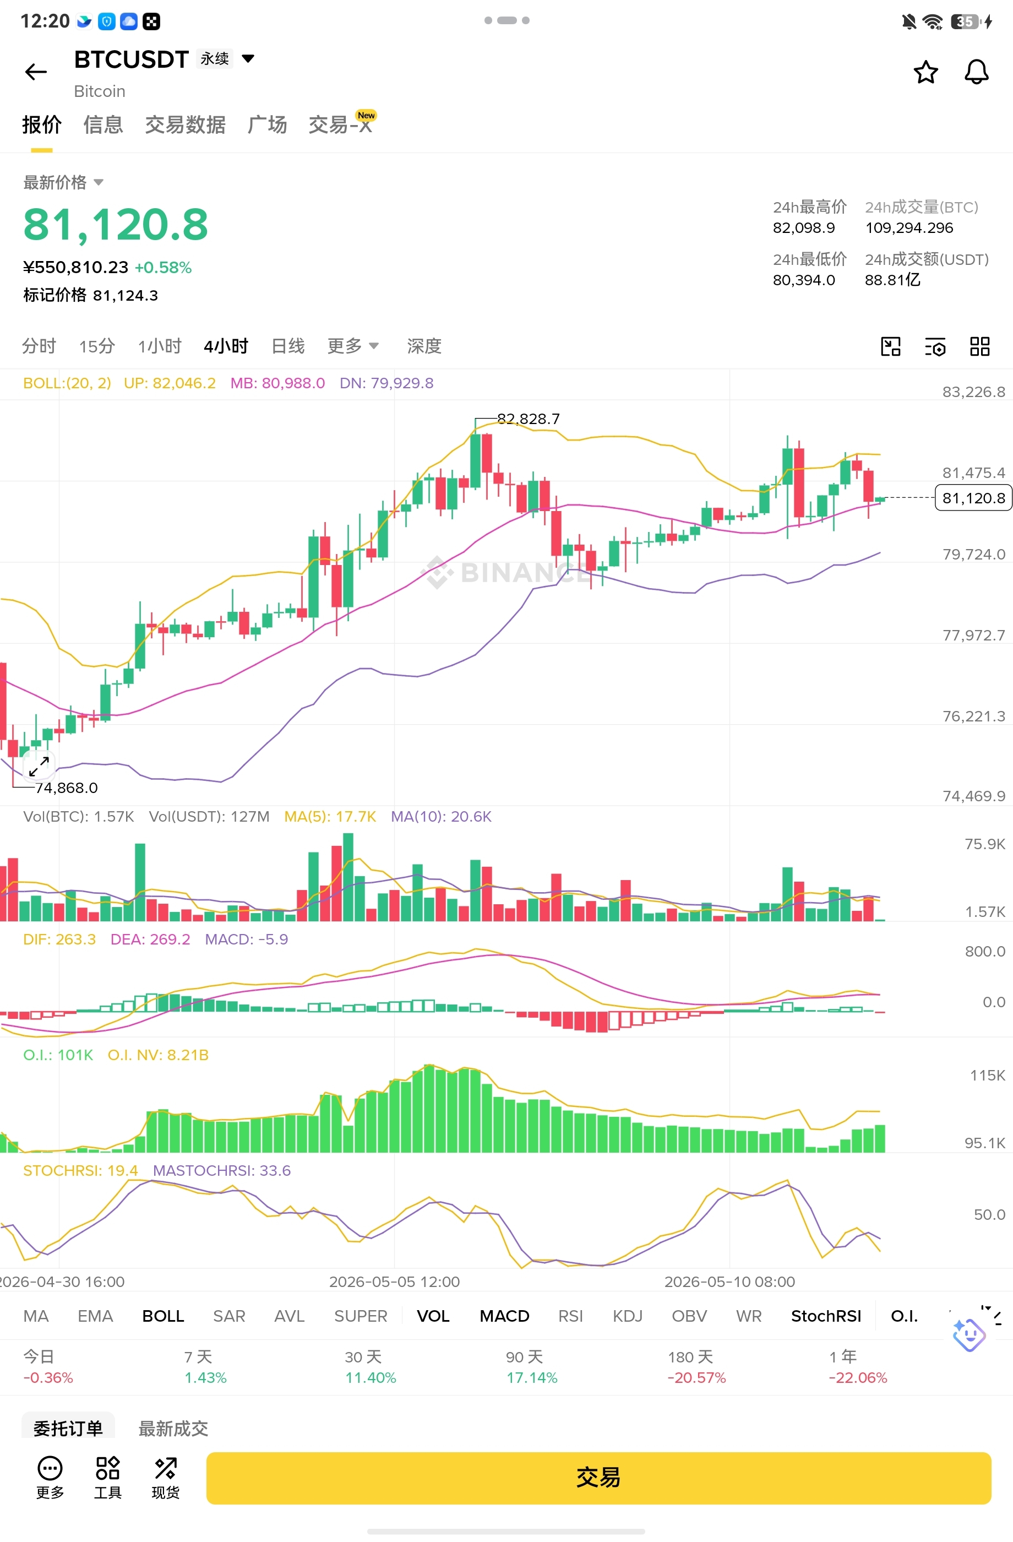Image resolution: width=1013 pixels, height=1542 pixels.
Task: Select the 永续 perpetual contract tag
Action: 214,59
